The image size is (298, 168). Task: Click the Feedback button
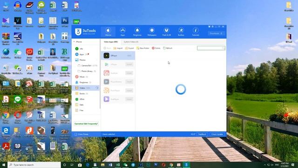pyautogui.click(x=202, y=134)
